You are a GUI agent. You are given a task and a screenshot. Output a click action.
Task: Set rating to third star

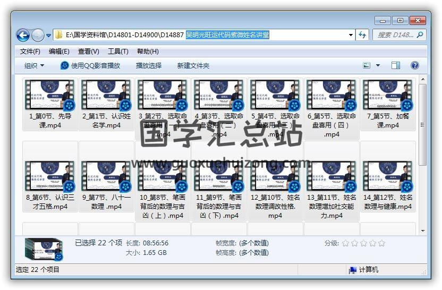point(363,243)
